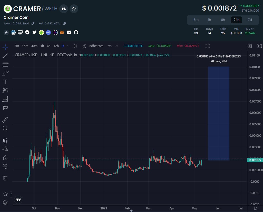Screen dimensions: 263x212
Task: Open the Twitter link icon
Action: [34, 32]
